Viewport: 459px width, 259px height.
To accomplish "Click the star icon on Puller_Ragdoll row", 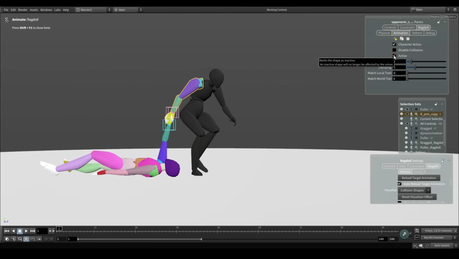I will 416,147.
